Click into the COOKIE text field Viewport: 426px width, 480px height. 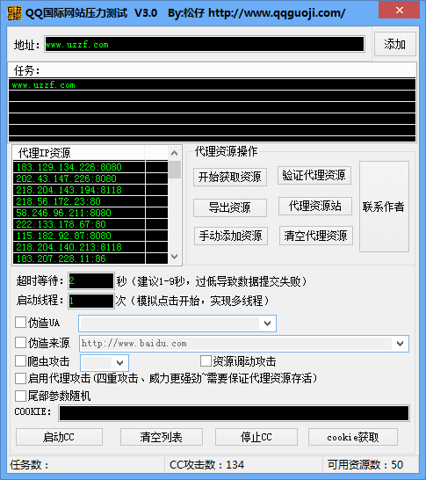[234, 413]
